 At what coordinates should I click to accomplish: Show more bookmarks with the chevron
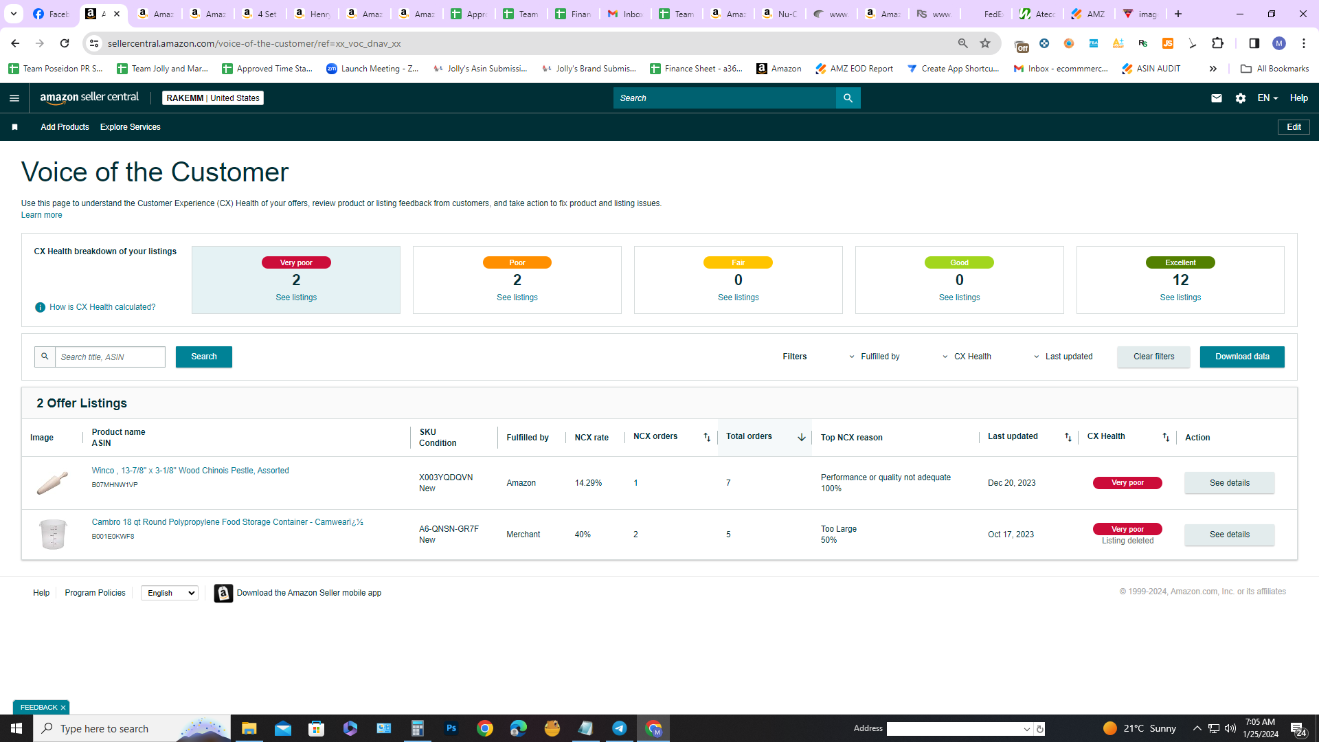(1213, 69)
